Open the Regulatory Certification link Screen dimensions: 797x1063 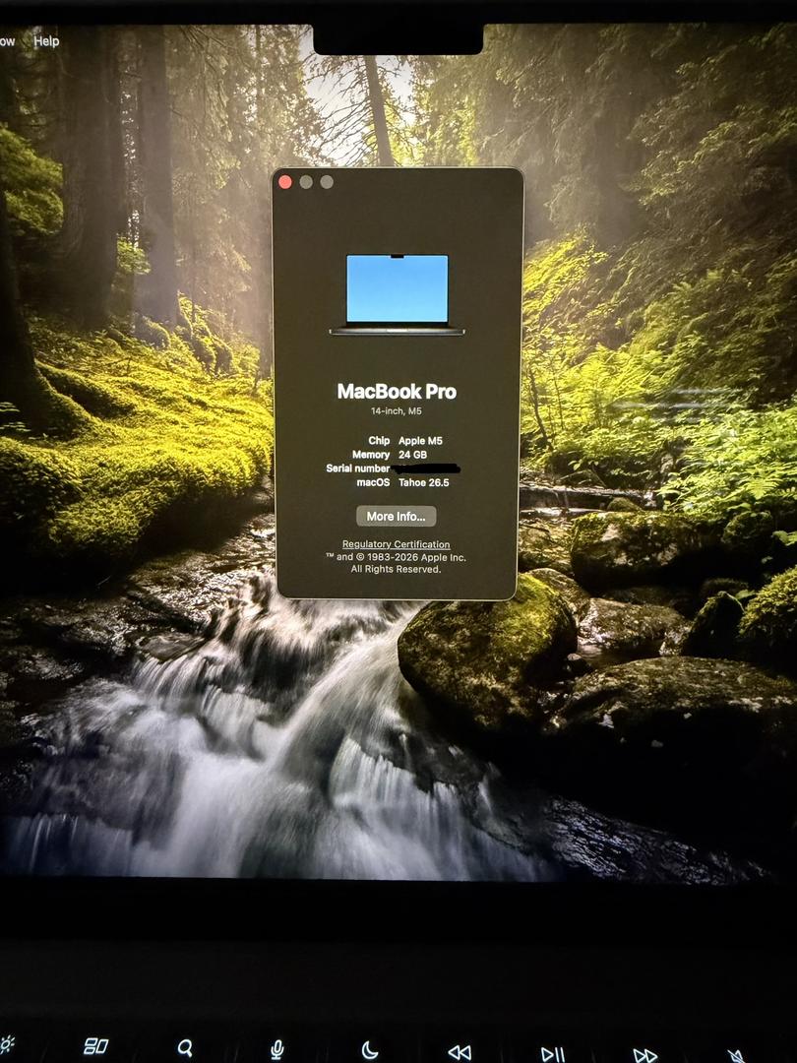point(396,544)
